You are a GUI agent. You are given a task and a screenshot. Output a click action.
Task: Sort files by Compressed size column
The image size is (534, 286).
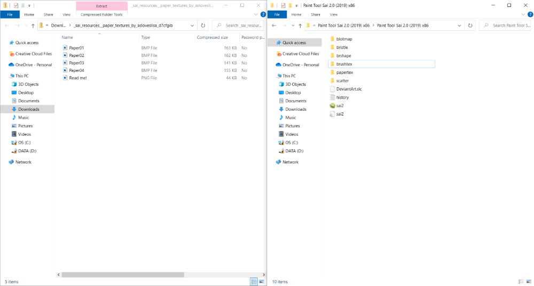coord(212,37)
